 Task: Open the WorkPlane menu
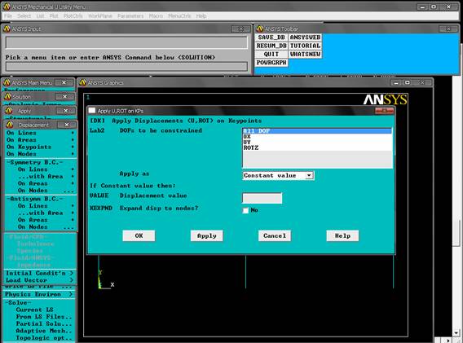(100, 16)
